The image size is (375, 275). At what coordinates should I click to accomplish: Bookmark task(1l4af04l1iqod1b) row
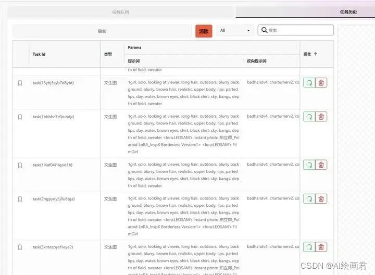pos(20,165)
